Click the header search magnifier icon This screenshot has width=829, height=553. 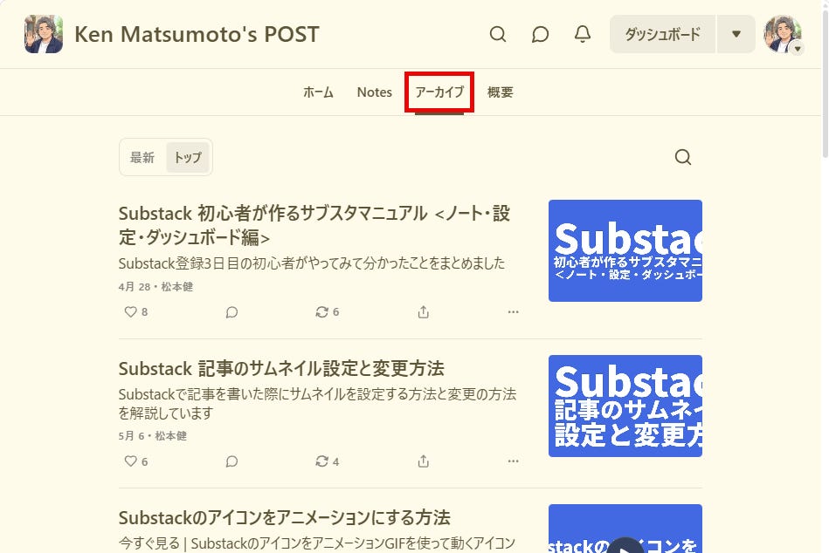(498, 34)
